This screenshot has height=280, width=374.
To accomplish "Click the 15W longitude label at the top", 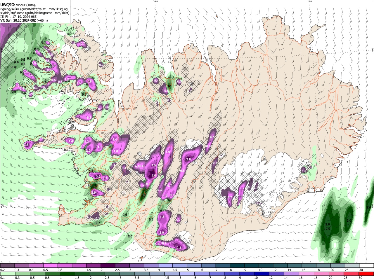I will click(x=309, y=1).
